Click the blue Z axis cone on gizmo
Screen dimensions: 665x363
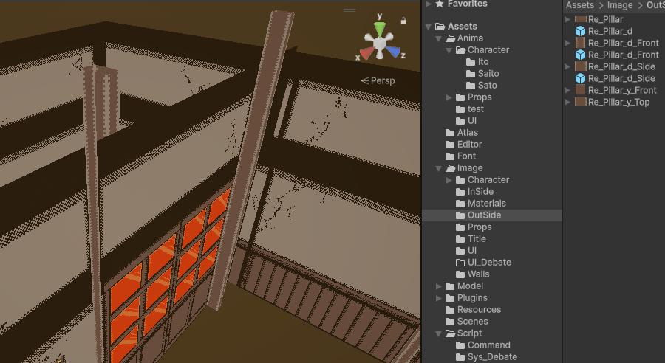click(x=394, y=52)
